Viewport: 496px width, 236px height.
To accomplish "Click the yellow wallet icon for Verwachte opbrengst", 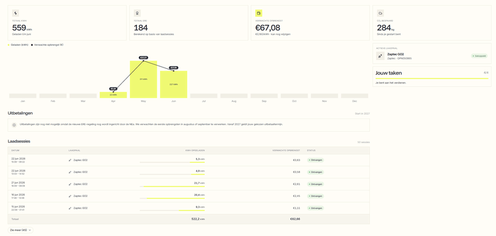I will [259, 13].
